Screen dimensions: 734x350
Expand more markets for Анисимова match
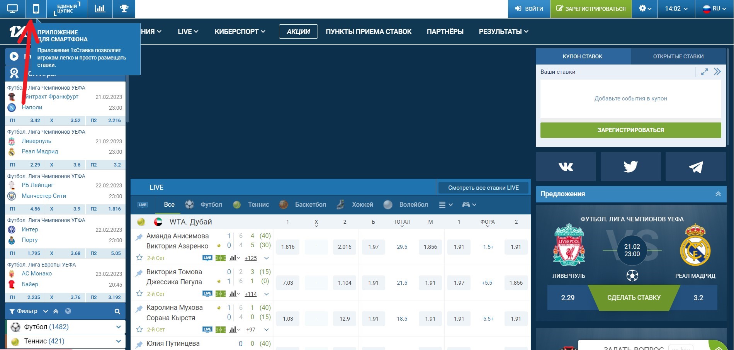(x=267, y=258)
